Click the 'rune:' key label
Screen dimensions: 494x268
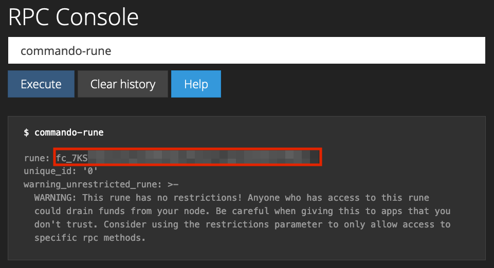click(x=37, y=158)
